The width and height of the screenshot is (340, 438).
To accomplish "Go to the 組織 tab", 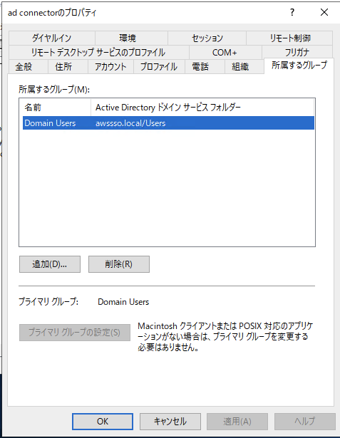I will (x=244, y=66).
